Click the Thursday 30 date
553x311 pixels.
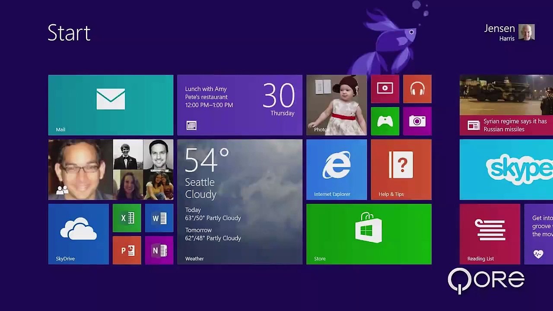279,100
